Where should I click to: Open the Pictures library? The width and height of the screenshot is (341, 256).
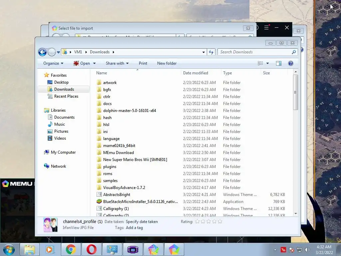58,131
